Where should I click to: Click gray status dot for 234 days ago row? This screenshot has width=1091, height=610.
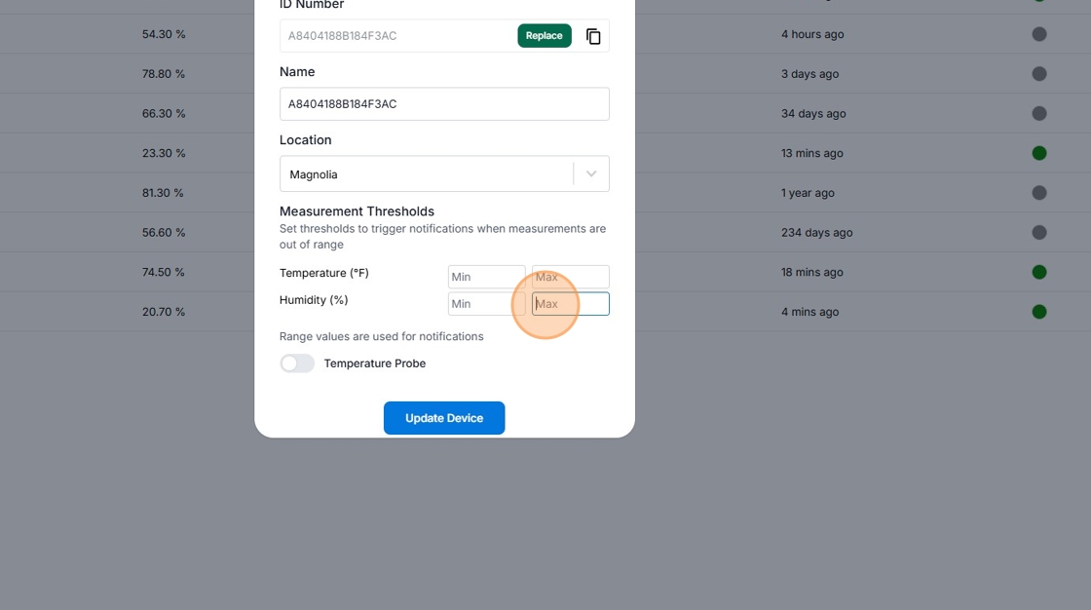(1038, 233)
